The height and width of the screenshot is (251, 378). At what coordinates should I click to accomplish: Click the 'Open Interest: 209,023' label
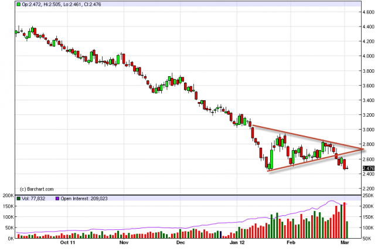[84, 199]
